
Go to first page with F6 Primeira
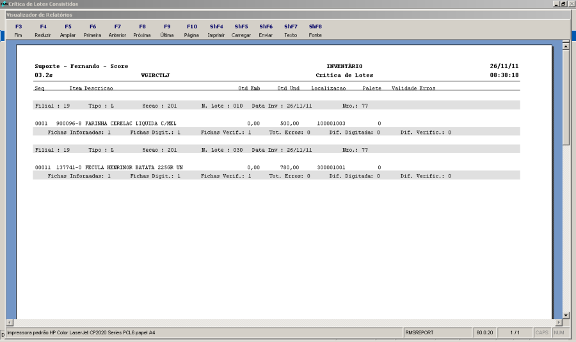[93, 31]
